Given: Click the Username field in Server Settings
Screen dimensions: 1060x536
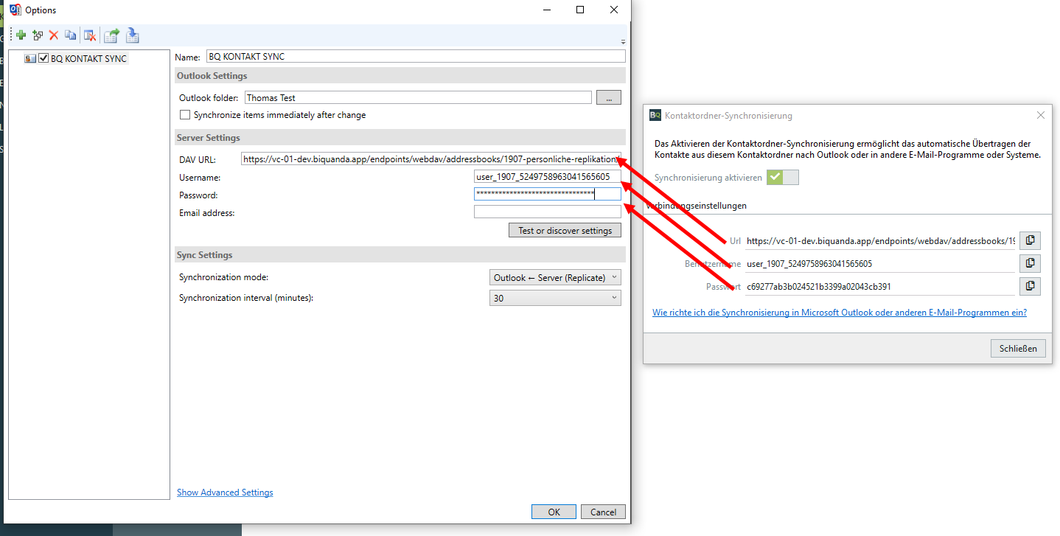Looking at the screenshot, I should tap(548, 178).
